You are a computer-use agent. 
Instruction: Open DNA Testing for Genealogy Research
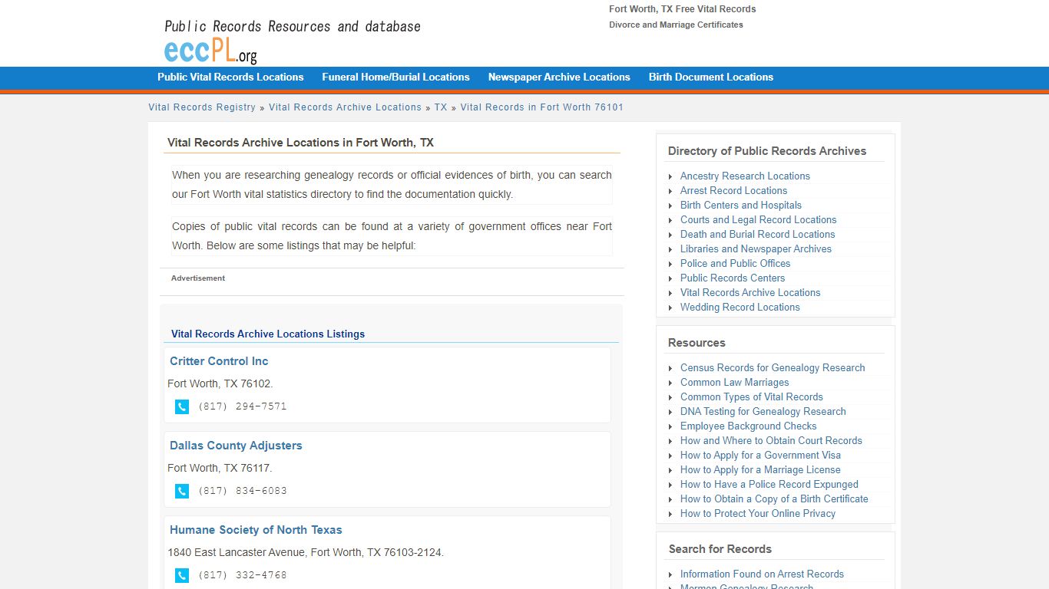tap(763, 411)
